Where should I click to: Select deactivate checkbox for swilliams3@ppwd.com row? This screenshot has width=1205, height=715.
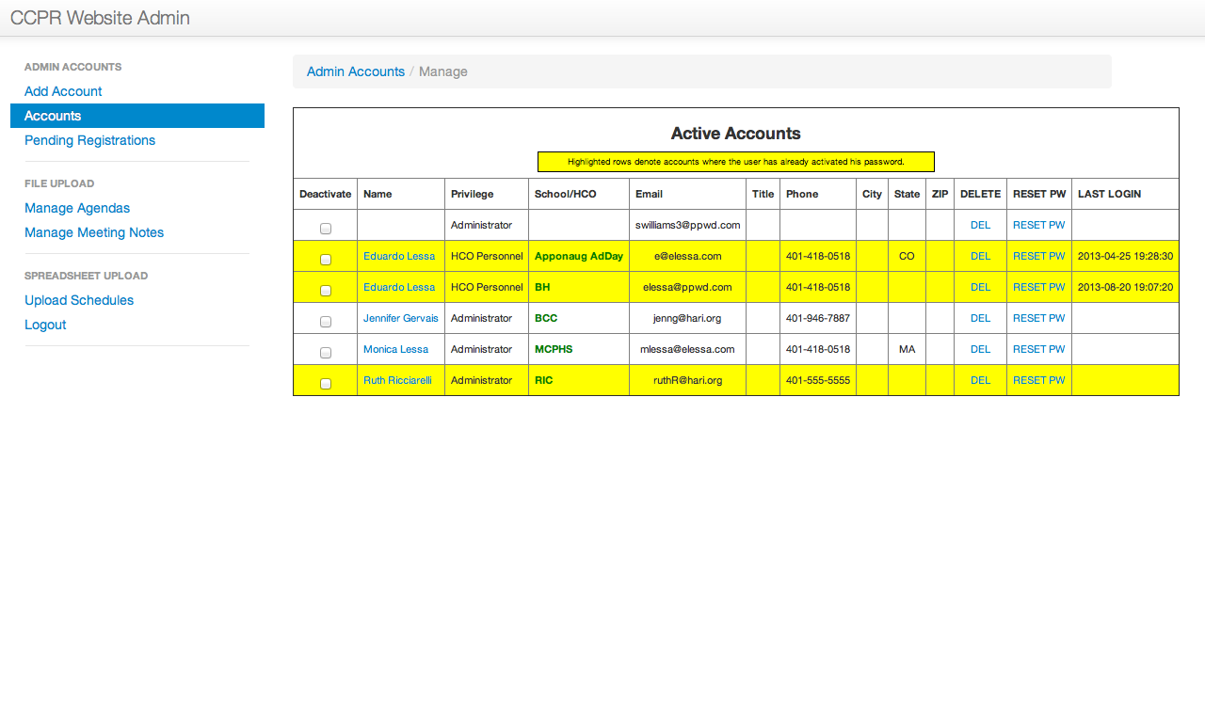click(x=326, y=229)
